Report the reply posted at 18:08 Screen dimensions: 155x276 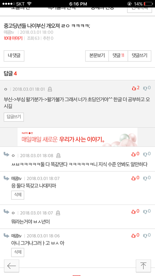click(x=58, y=156)
